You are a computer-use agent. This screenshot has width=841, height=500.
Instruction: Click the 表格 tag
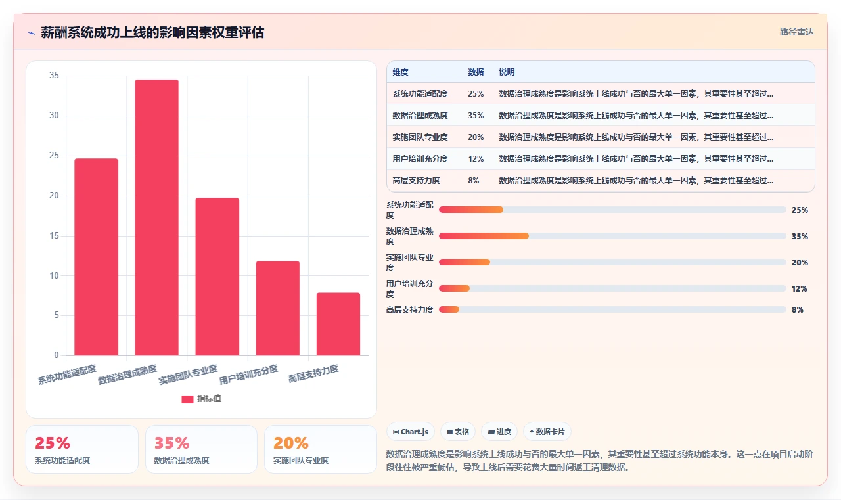point(458,432)
